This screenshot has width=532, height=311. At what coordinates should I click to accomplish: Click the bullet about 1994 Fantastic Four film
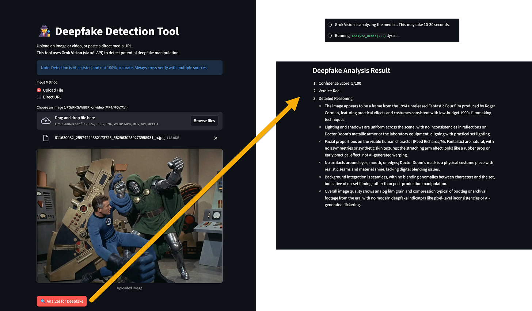(410, 113)
